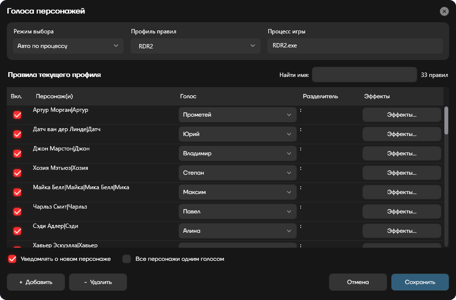The height and width of the screenshot is (300, 456).
Task: Open Эффекты for Джон Марстон
Action: [402, 153]
